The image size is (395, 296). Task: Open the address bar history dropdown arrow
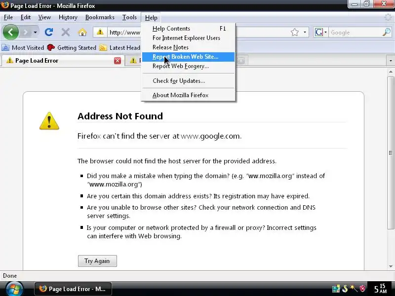coord(305,33)
